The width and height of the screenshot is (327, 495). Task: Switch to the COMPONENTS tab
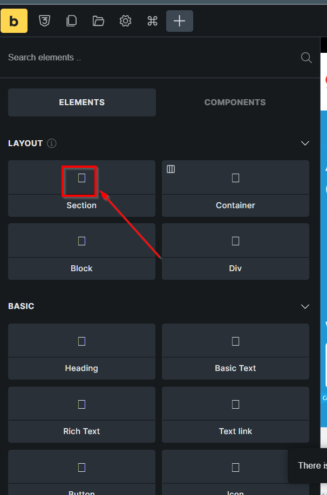tap(235, 102)
